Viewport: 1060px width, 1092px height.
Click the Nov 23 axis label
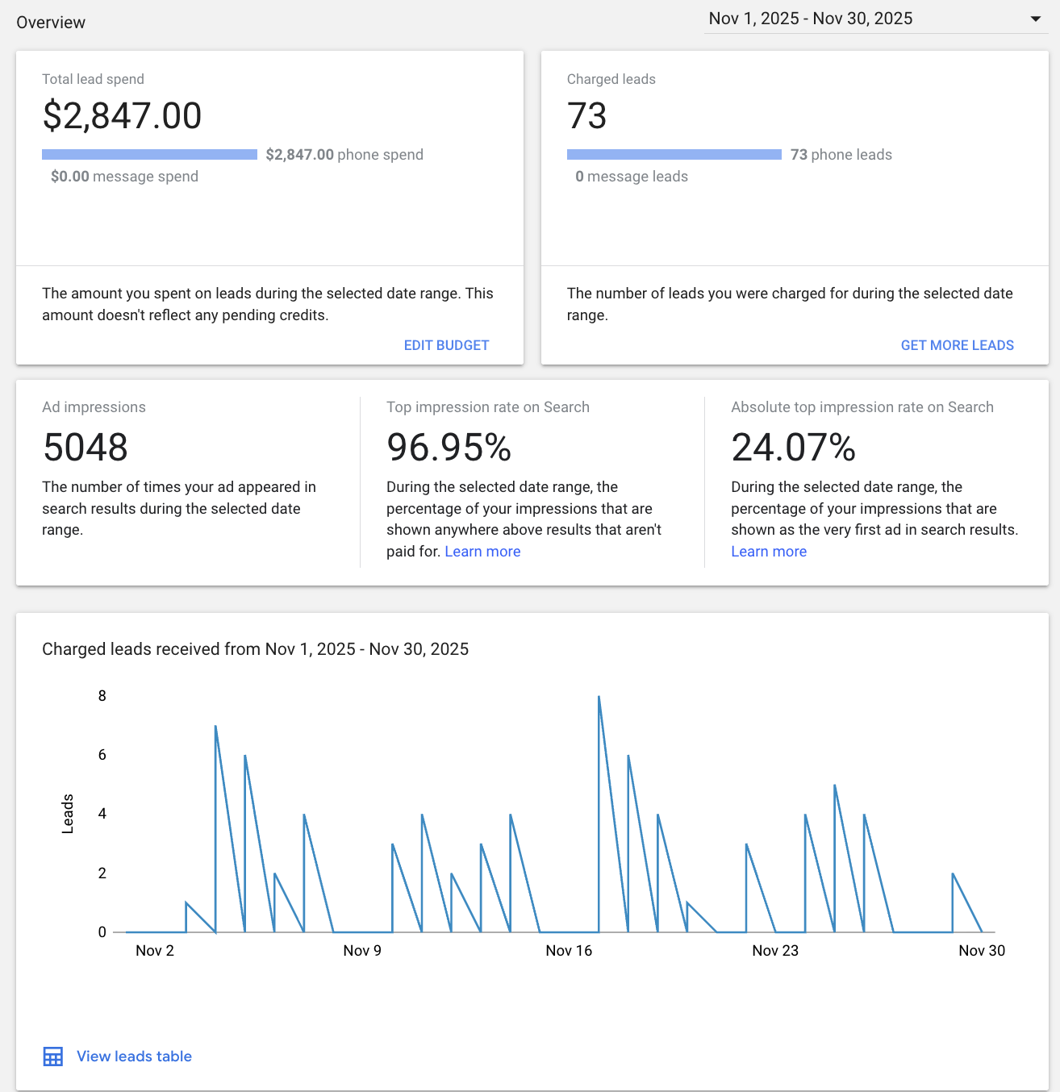(775, 951)
